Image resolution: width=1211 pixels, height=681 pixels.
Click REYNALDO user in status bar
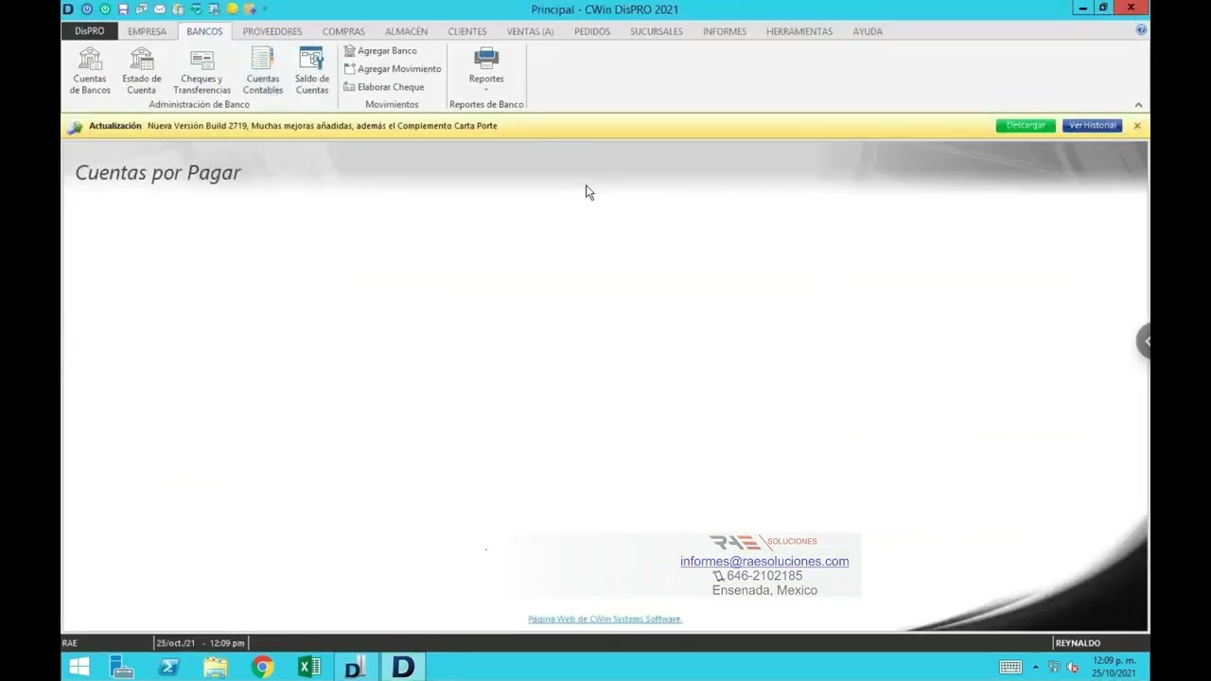1078,643
